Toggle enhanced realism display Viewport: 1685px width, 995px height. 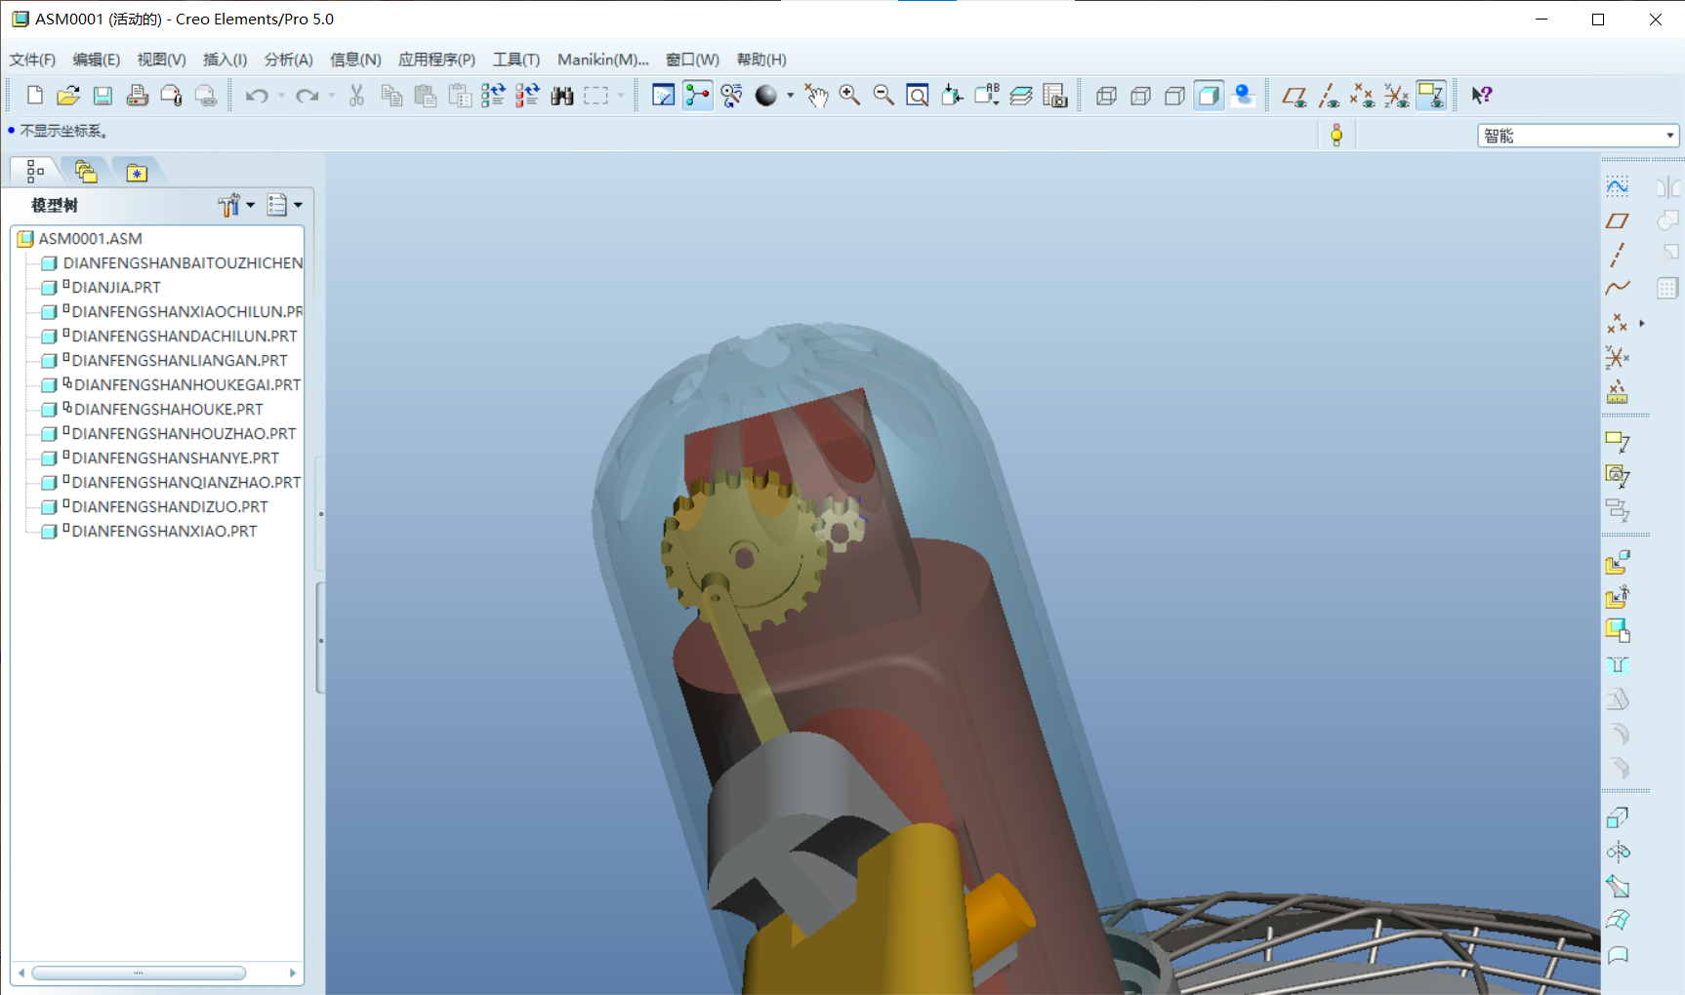tap(1244, 96)
